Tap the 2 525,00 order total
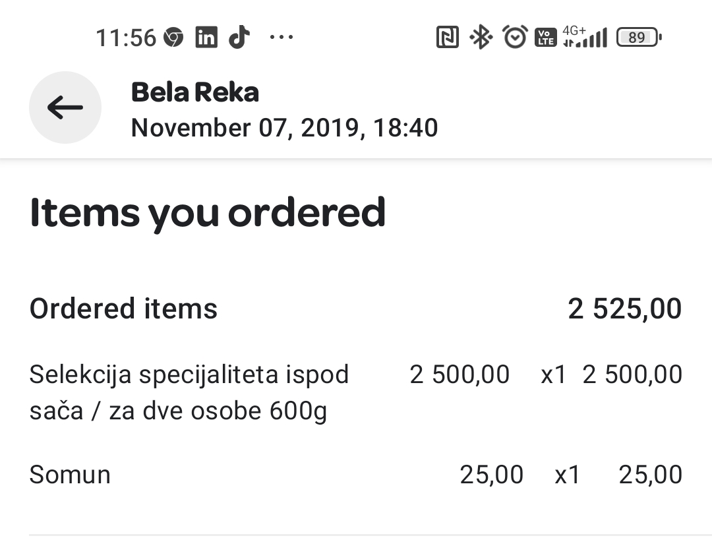The width and height of the screenshot is (712, 540). [624, 309]
